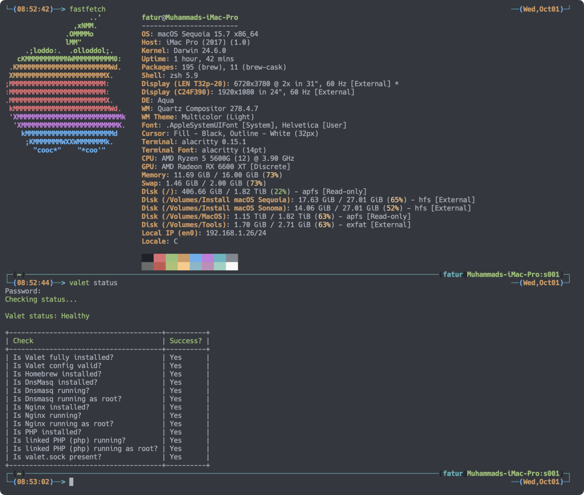Image resolution: width=584 pixels, height=495 pixels.
Task: Select 'Multicolor (Light)' WM Theme value
Action: pos(218,117)
